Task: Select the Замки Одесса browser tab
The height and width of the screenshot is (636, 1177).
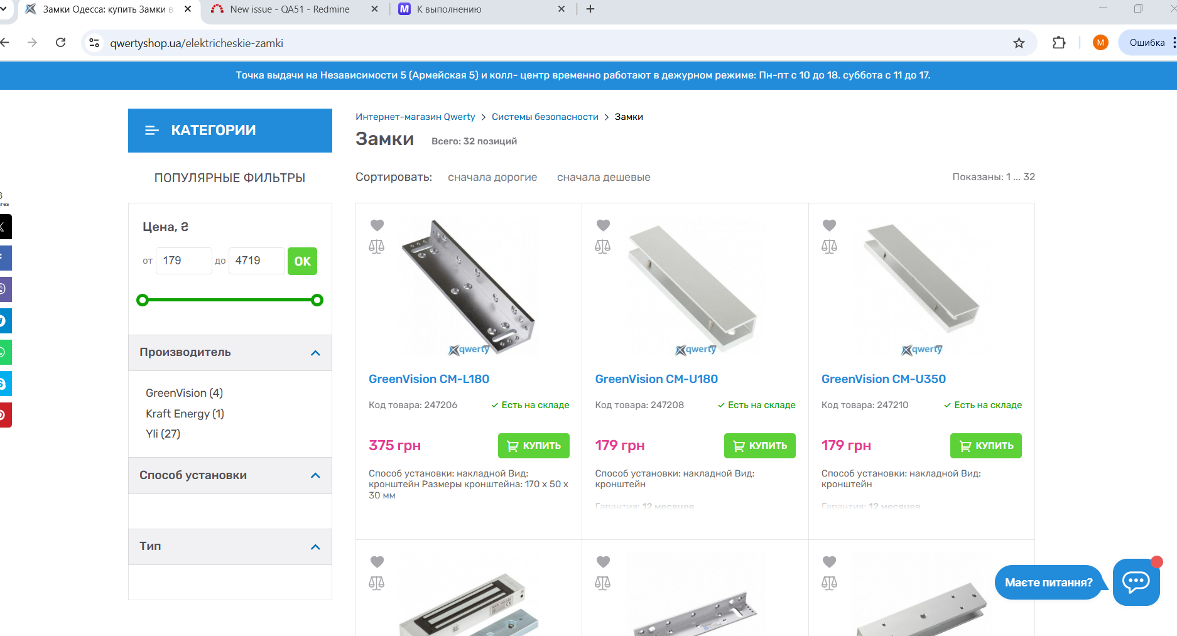Action: click(x=108, y=9)
